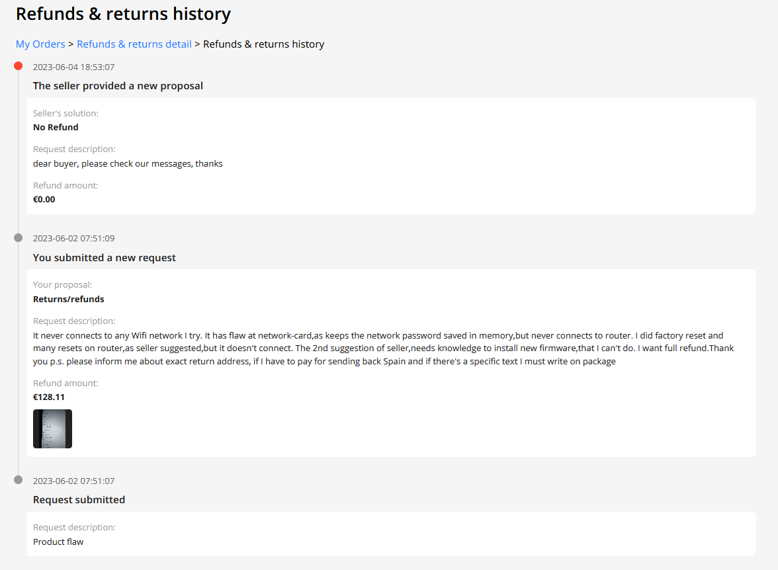Click the 'please check our messages' description
778x570 pixels.
point(128,164)
